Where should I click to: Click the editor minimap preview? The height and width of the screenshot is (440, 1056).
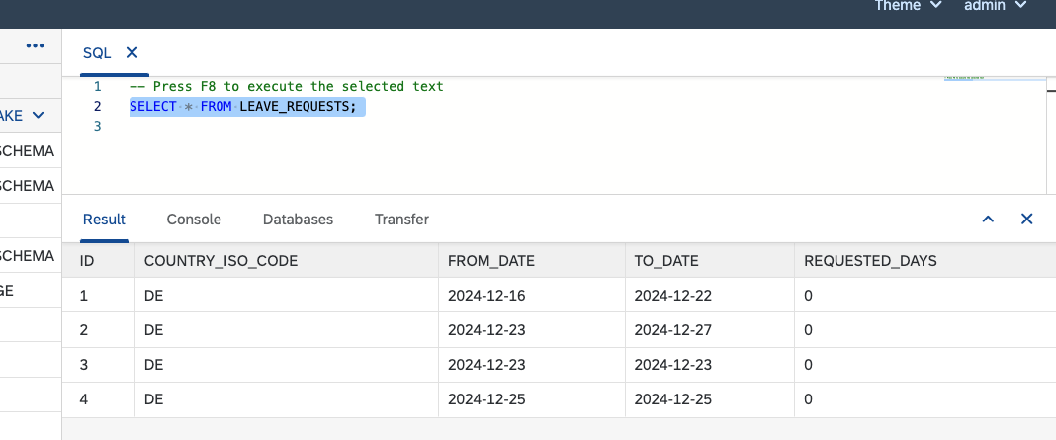pos(995,79)
